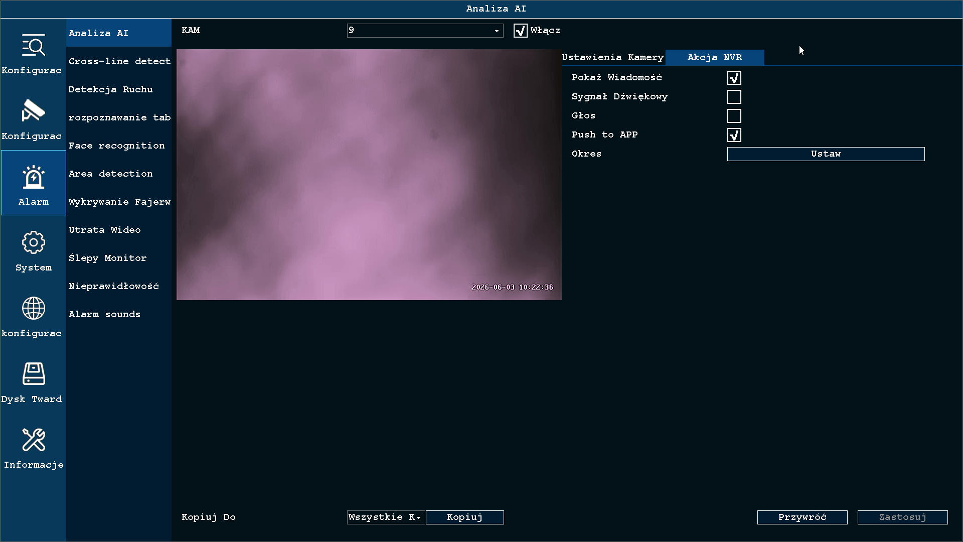Switch to the Ustawienia Kamery tab
The image size is (963, 542).
click(x=612, y=57)
